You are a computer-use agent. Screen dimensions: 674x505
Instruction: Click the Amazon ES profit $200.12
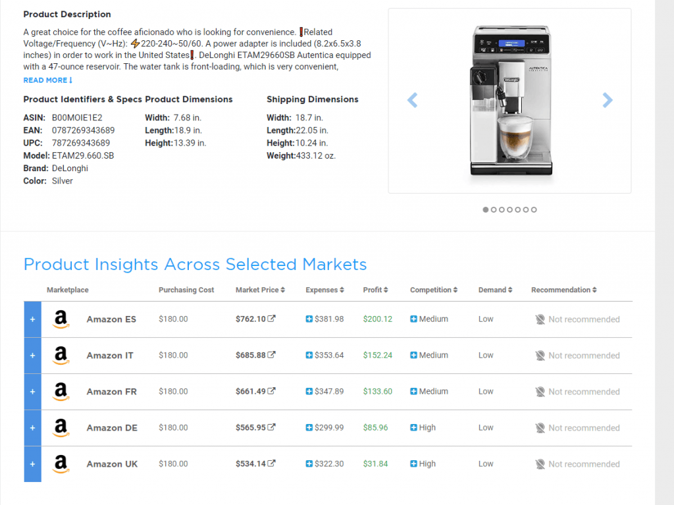coord(377,319)
